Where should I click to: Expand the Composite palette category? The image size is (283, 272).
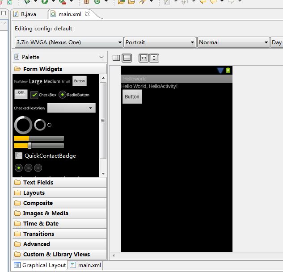click(x=59, y=203)
